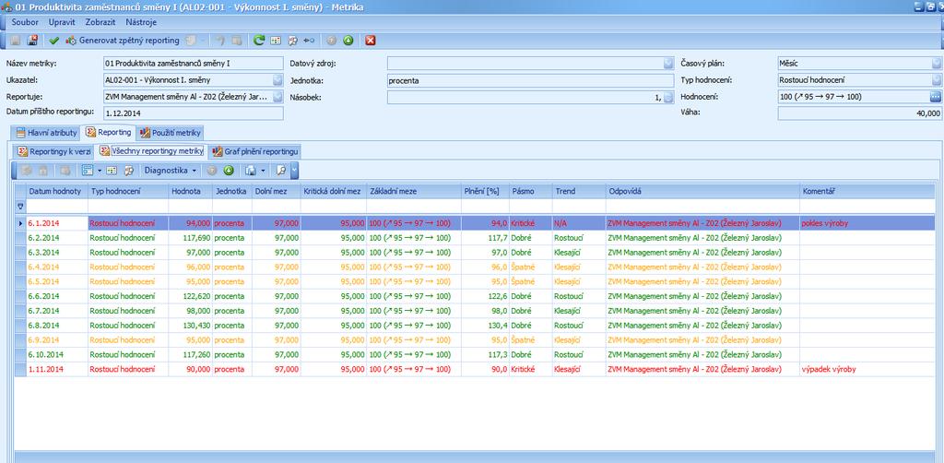Click the green circular refresh arrow icon
944x463 pixels.
(x=259, y=41)
